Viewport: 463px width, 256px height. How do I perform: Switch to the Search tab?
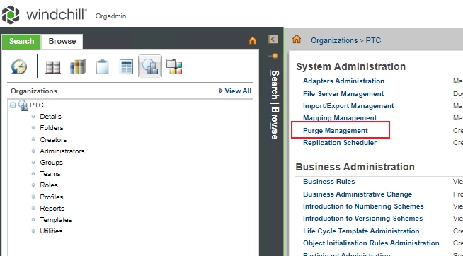[21, 41]
